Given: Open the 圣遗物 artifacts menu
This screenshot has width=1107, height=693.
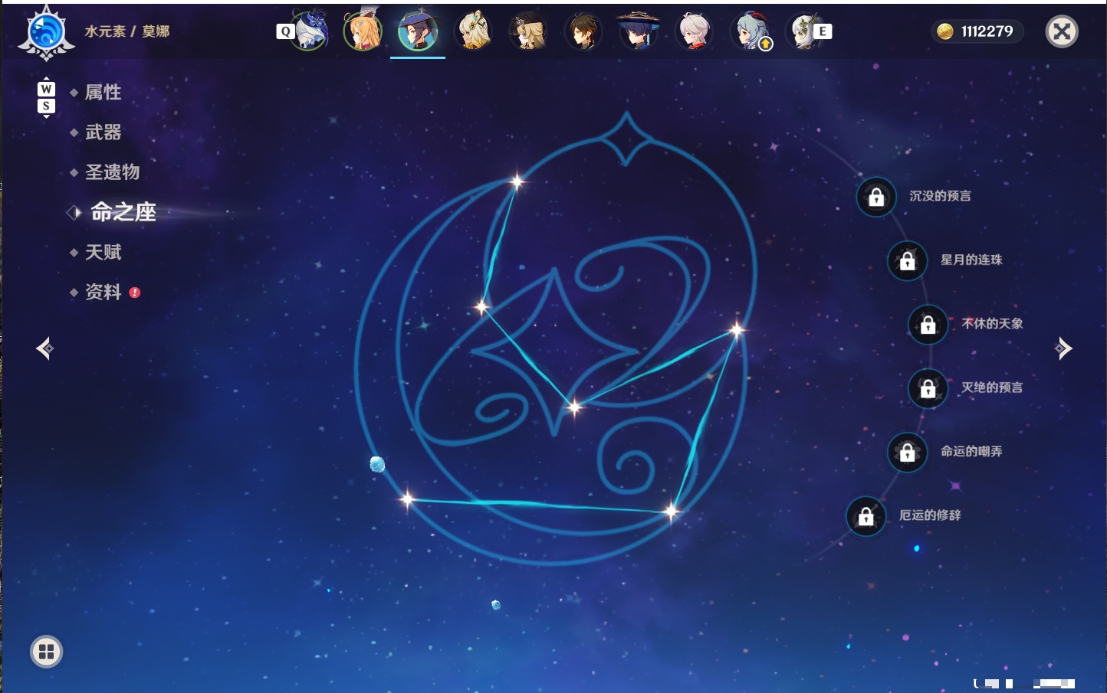Looking at the screenshot, I should pyautogui.click(x=112, y=172).
